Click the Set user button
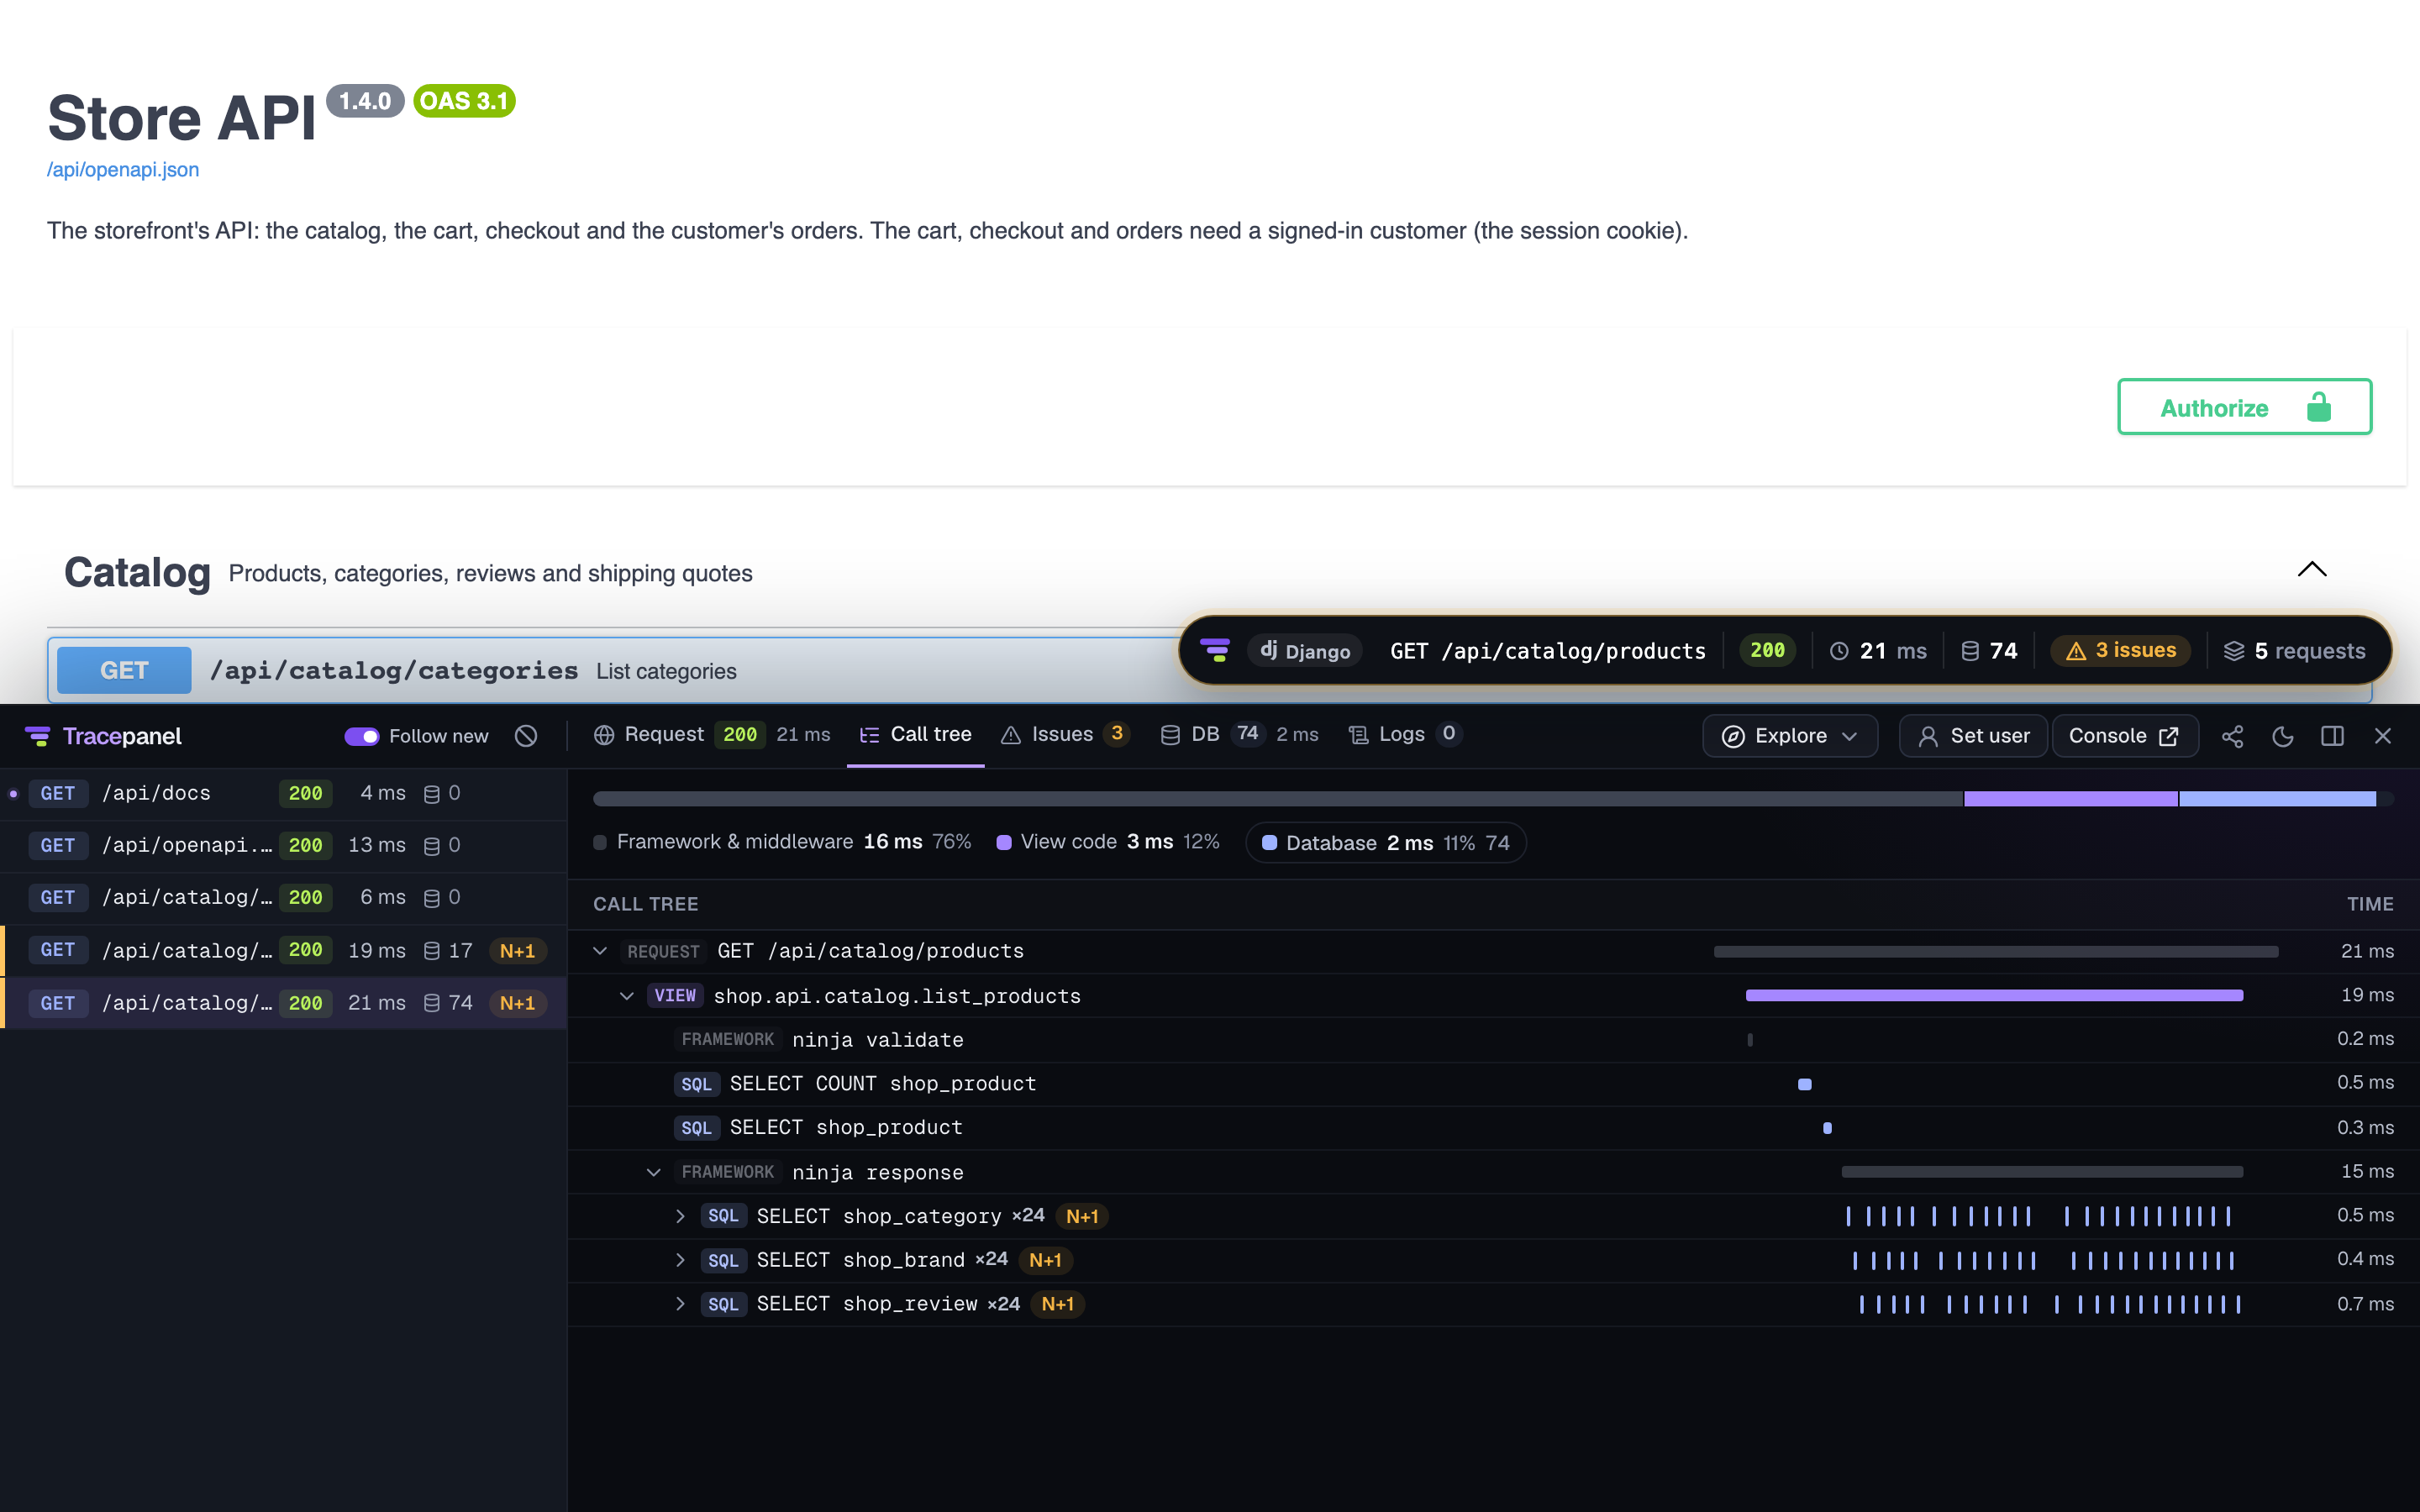2420x1512 pixels. [x=1973, y=736]
